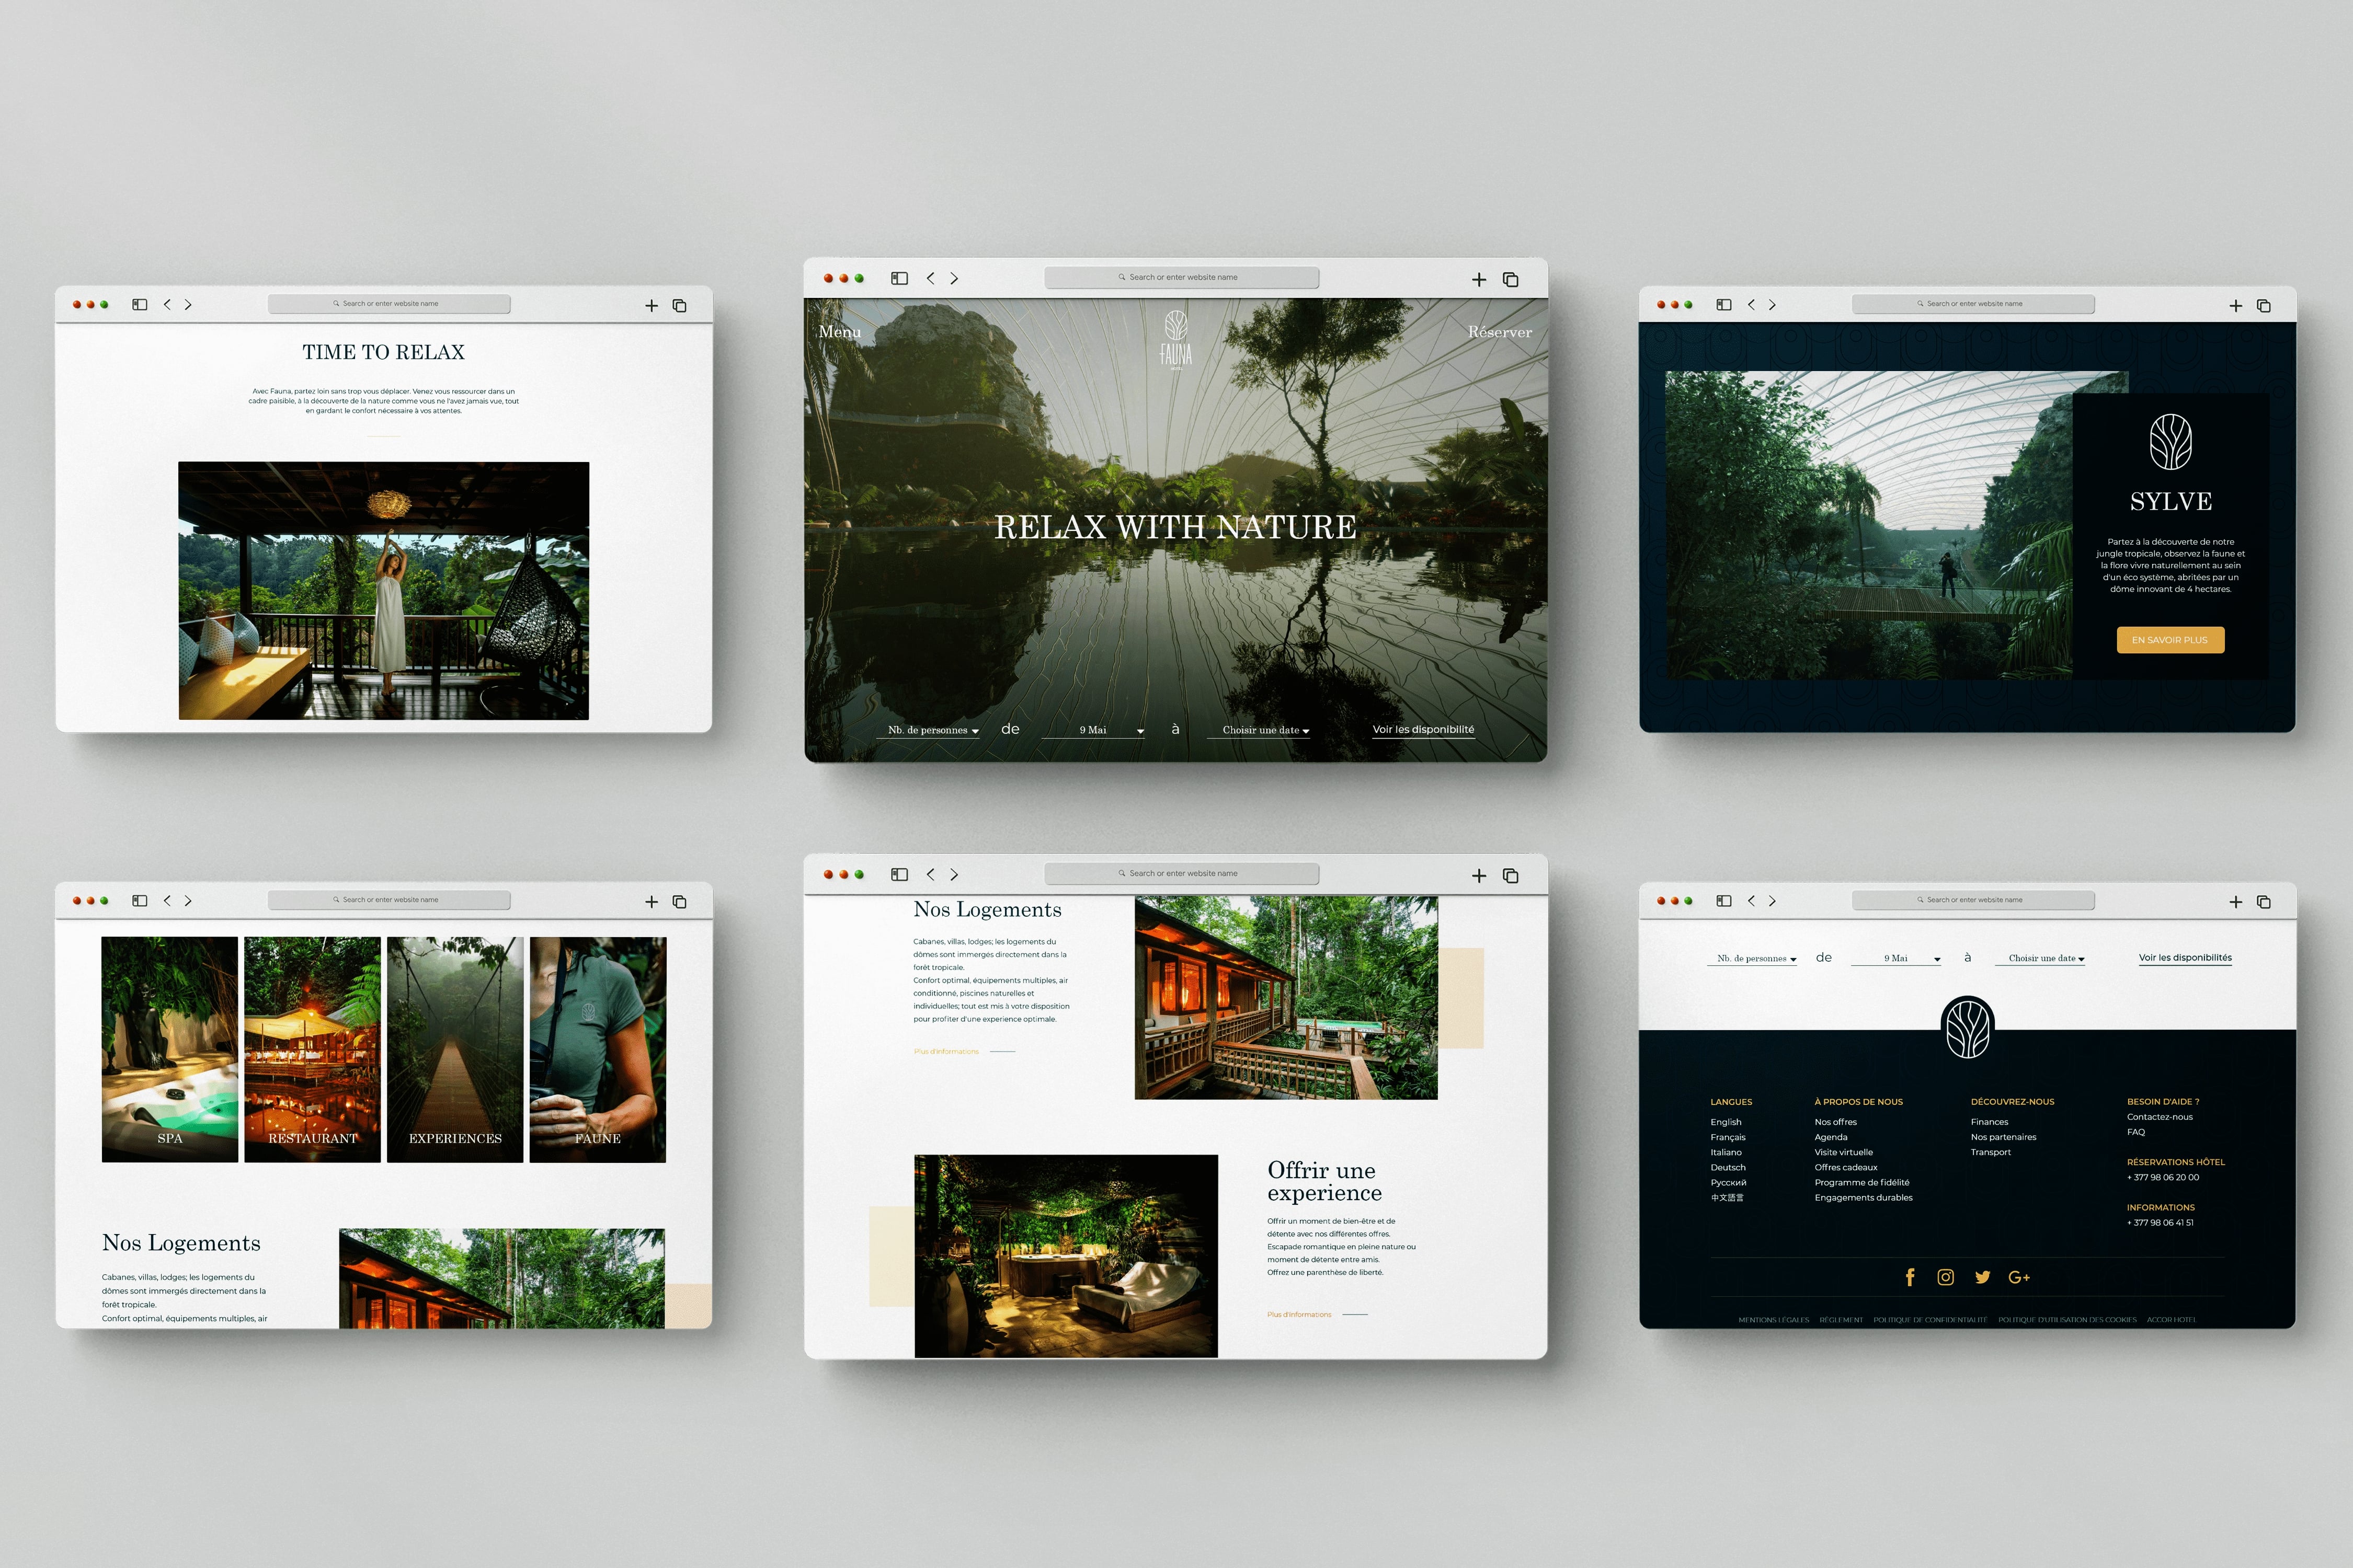
Task: Toggle the sidebar icon in the hero browser window
Action: (x=899, y=278)
